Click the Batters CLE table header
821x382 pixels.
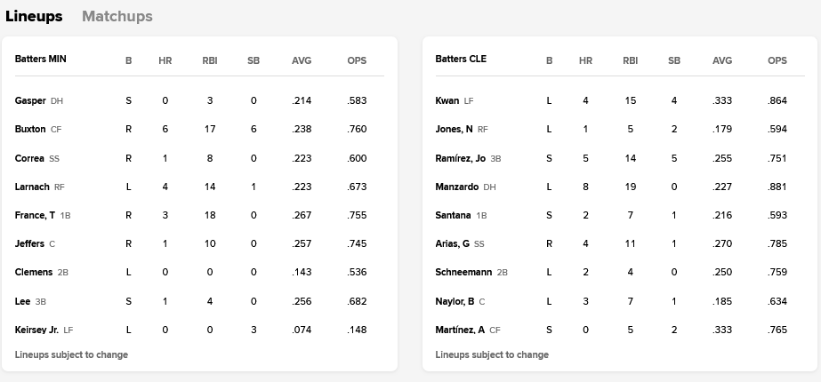coord(461,60)
